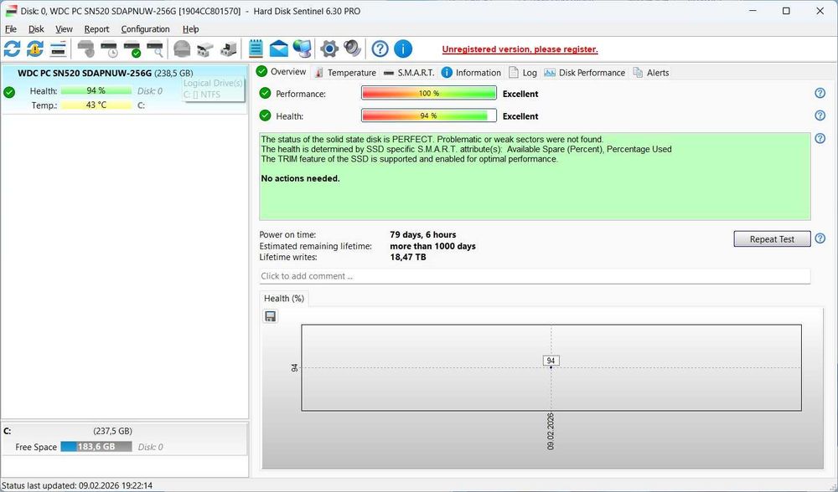Click the 18,47 TB lifetime writes value
The image size is (838, 492).
click(408, 257)
